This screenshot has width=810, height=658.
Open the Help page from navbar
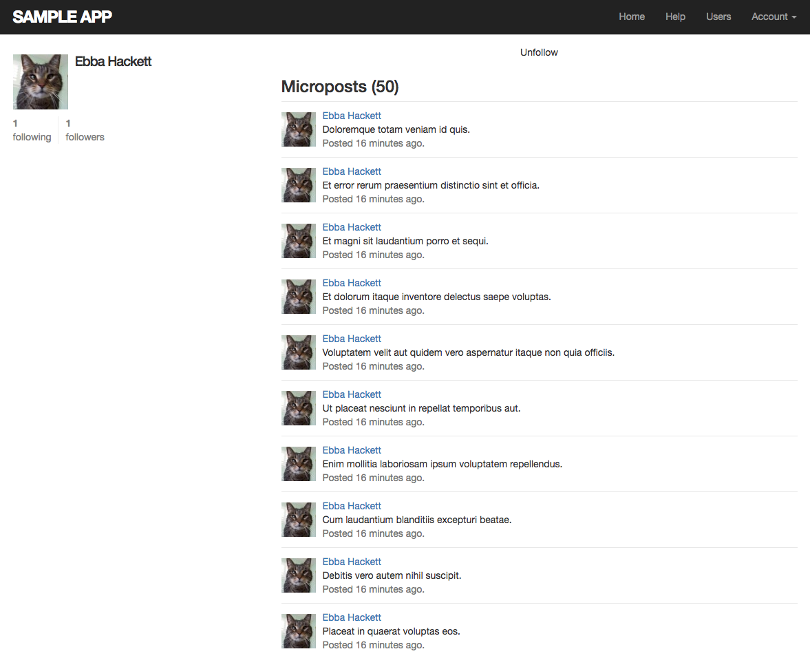click(675, 17)
